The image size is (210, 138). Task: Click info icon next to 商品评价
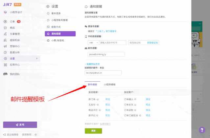click(x=100, y=110)
